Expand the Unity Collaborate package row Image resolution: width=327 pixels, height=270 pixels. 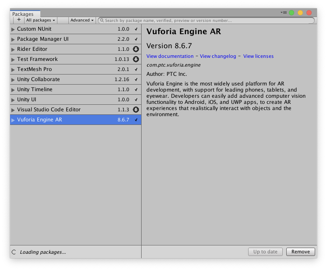pos(13,80)
